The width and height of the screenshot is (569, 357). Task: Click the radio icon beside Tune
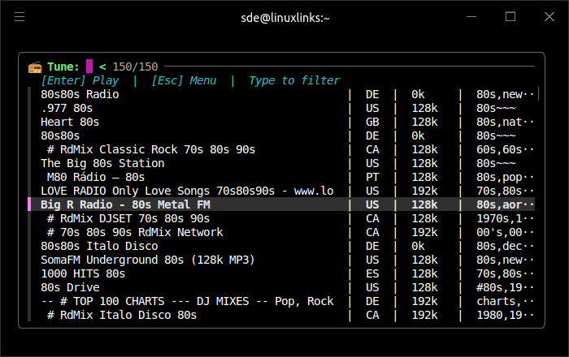tap(35, 67)
